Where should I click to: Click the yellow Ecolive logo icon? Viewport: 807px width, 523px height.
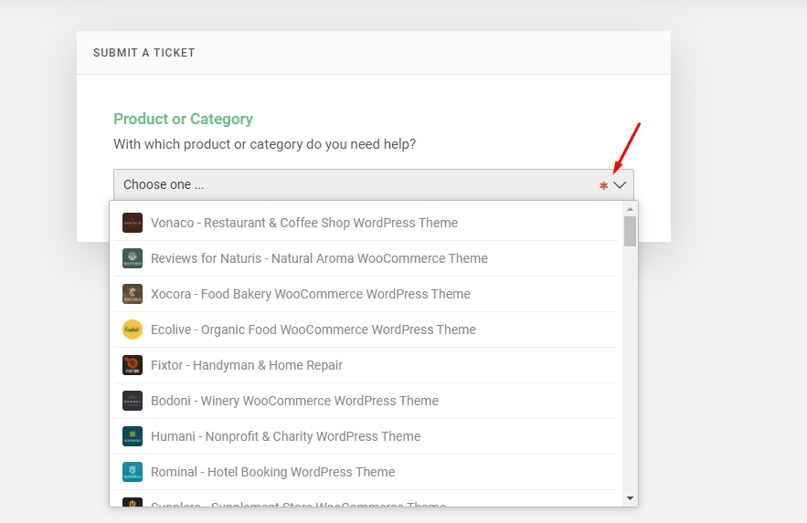133,329
